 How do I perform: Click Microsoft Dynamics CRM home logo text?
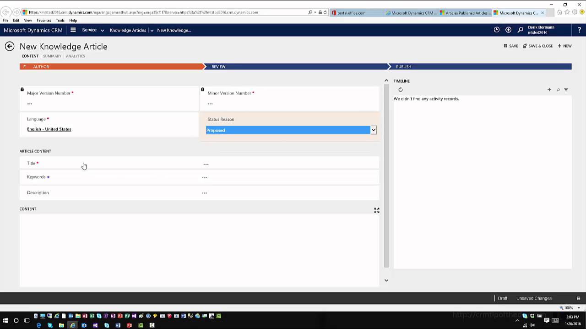[x=33, y=30]
